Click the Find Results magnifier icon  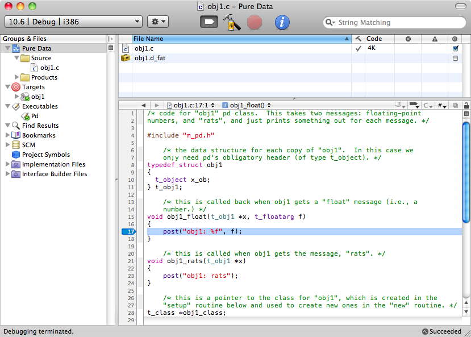pyautogui.click(x=15, y=126)
